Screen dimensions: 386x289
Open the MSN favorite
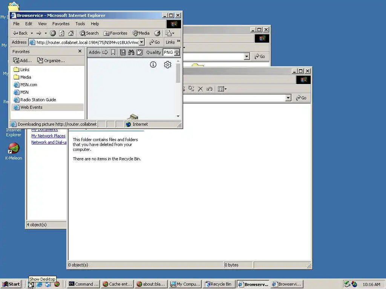[x=21, y=92]
